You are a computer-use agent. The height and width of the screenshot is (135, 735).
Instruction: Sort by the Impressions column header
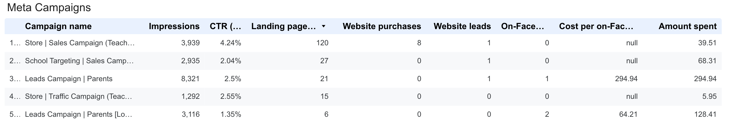click(x=174, y=26)
